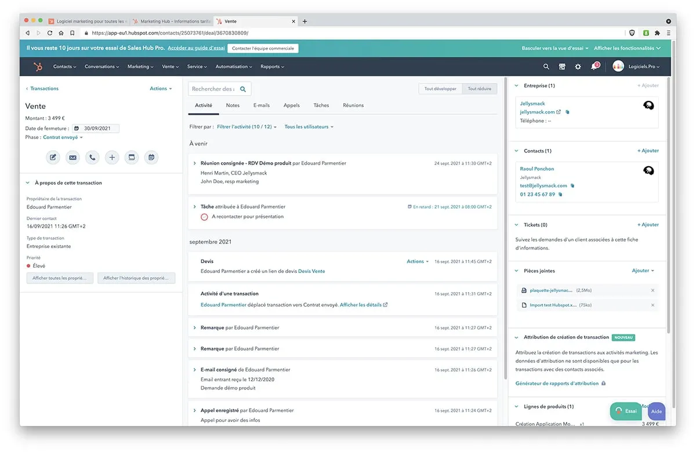
Task: Switch to the Tâches tab
Action: pos(321,105)
